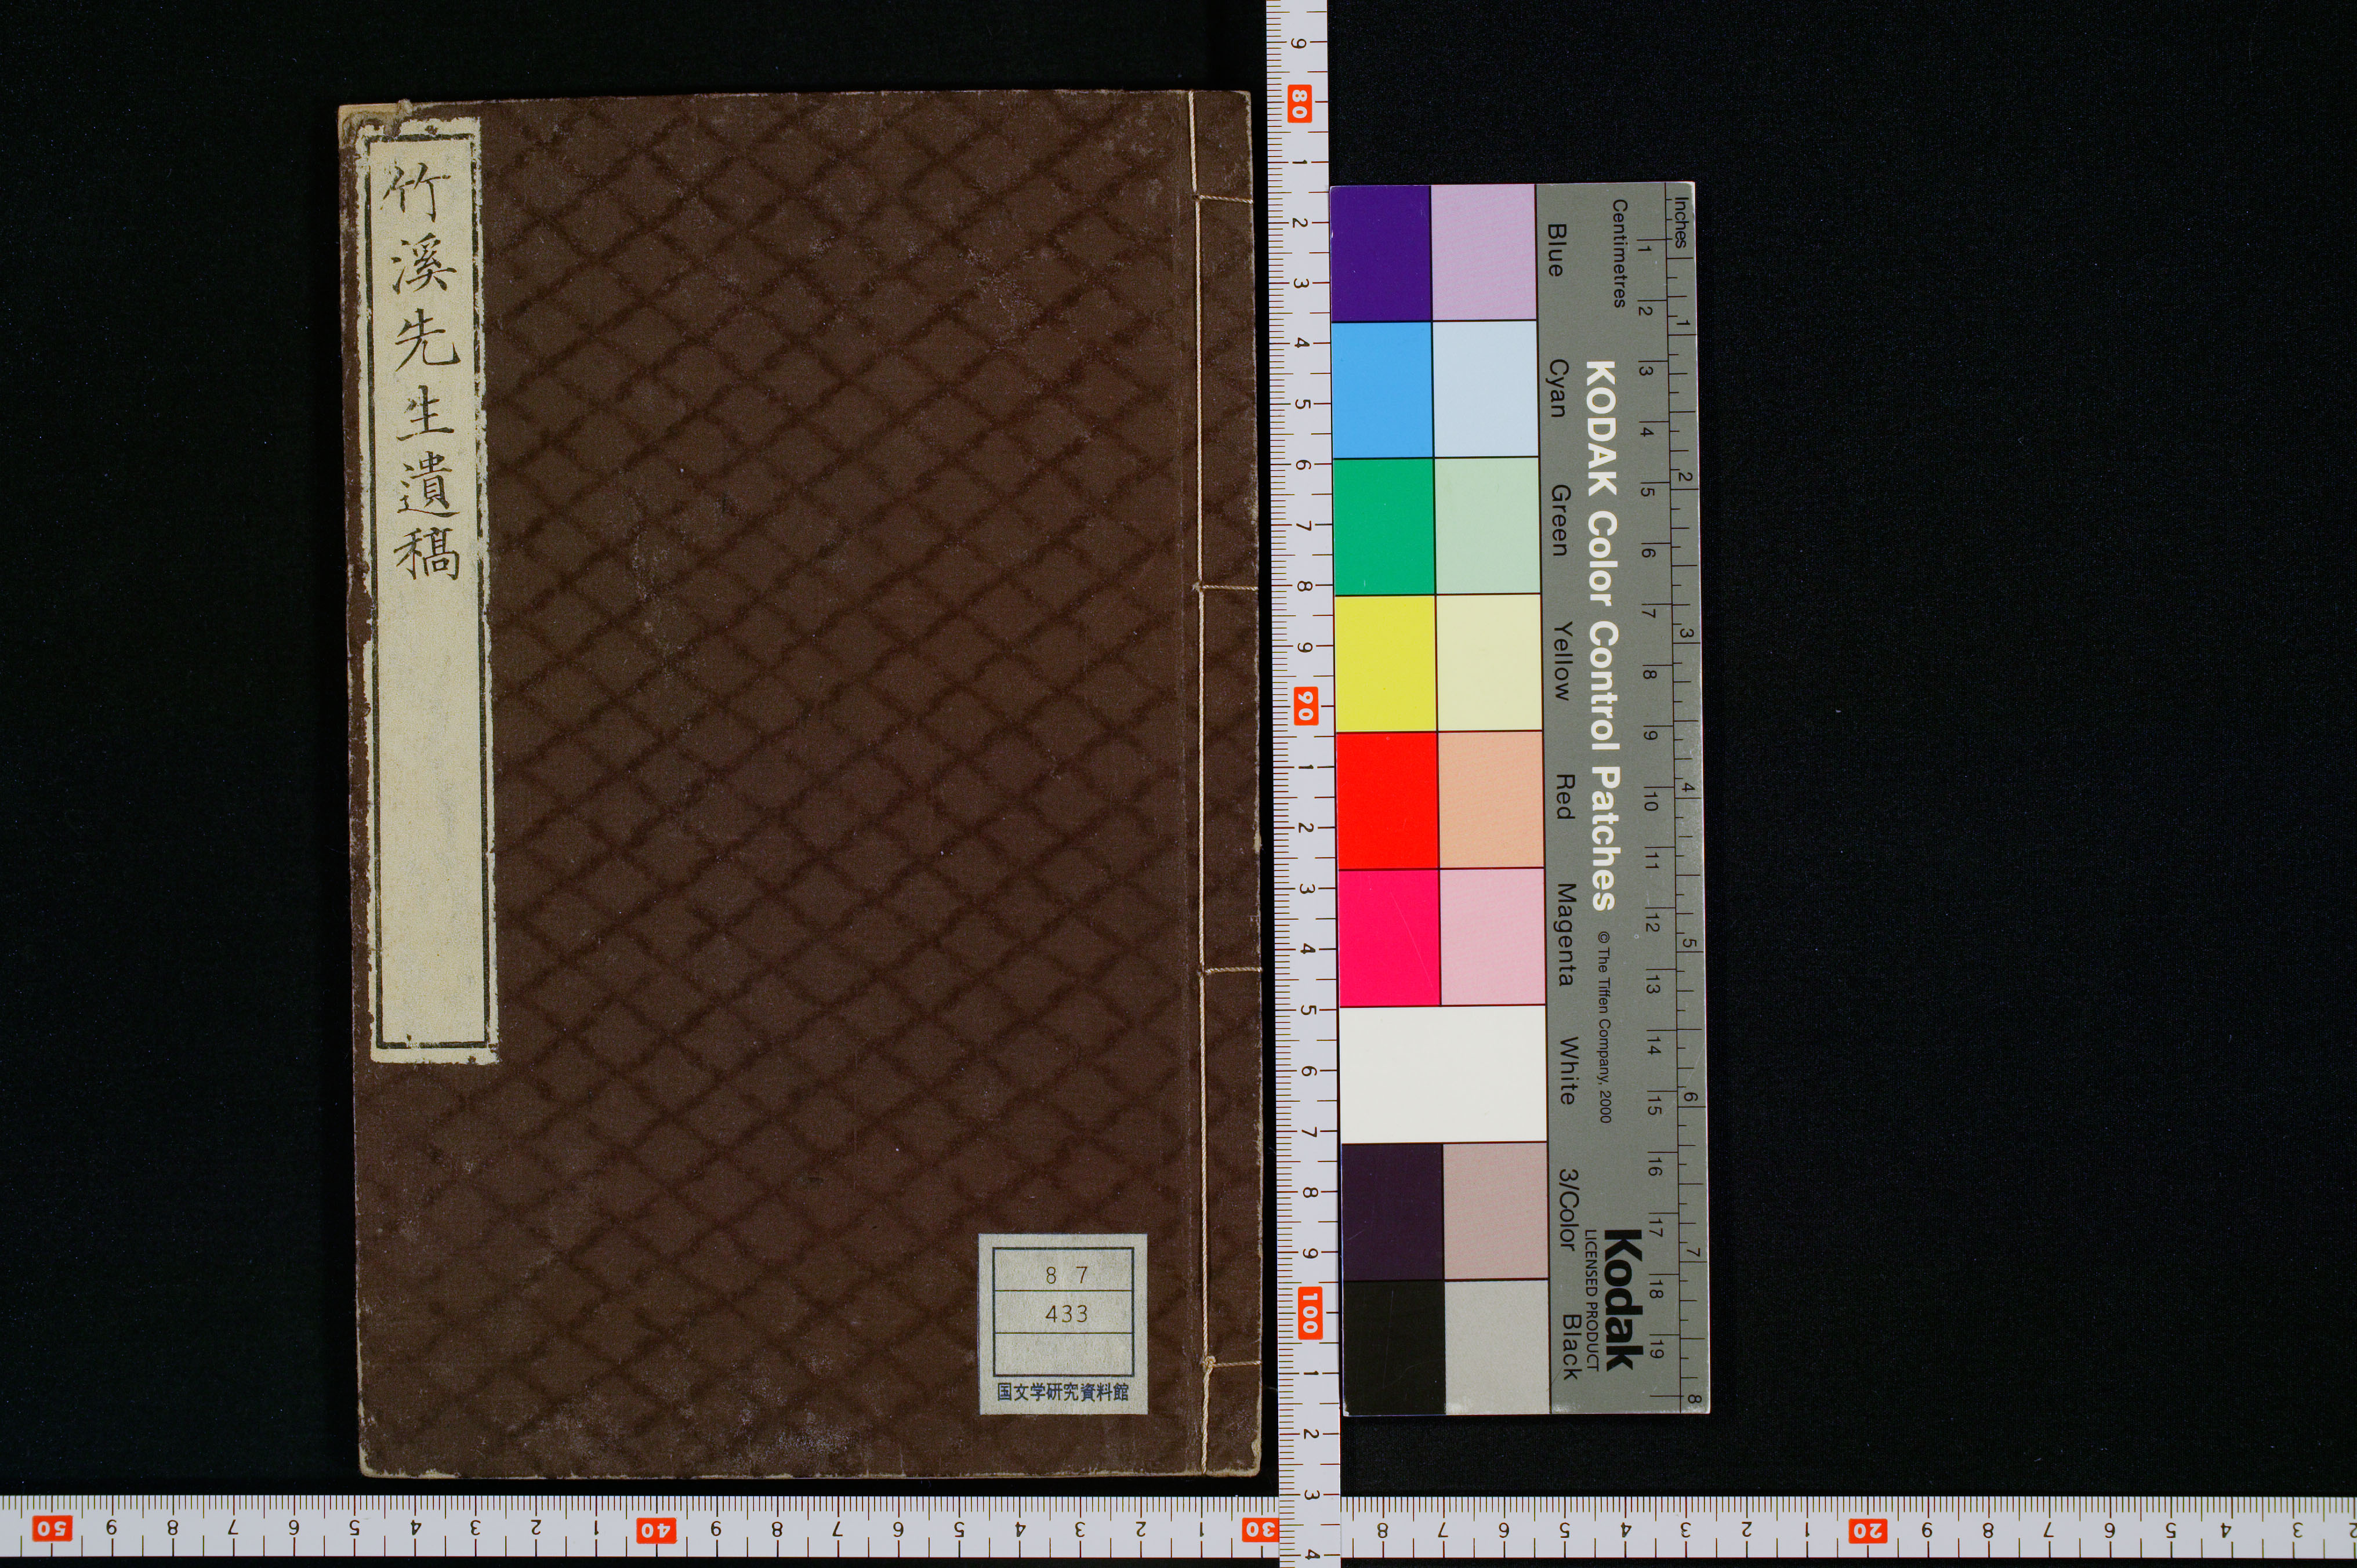The image size is (2357, 1568).
Task: Click the 国文学研究資料館 text on the sticker
Action: [x=1063, y=1391]
